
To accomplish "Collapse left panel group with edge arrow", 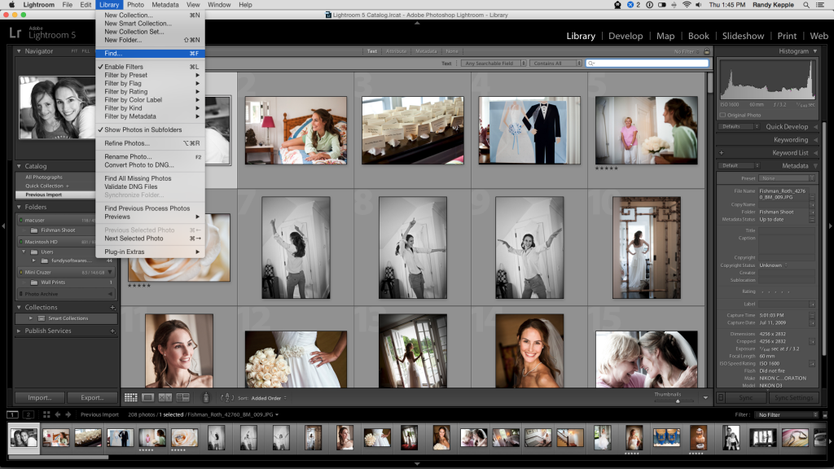I will coord(3,226).
